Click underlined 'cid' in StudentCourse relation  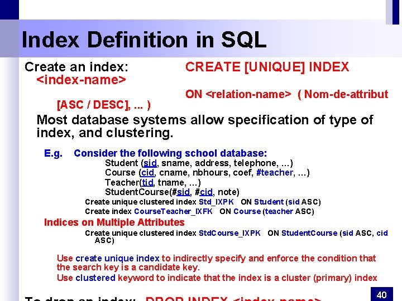click(x=206, y=192)
